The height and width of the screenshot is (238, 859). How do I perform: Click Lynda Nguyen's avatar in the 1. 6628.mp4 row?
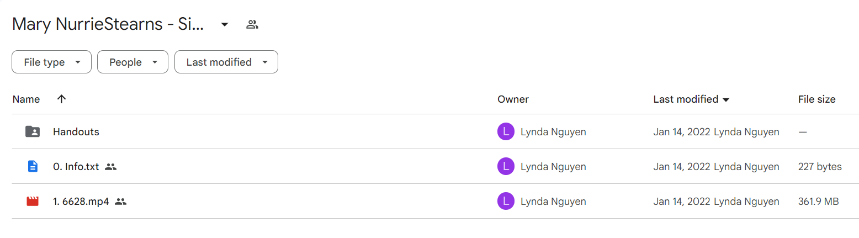pyautogui.click(x=506, y=202)
